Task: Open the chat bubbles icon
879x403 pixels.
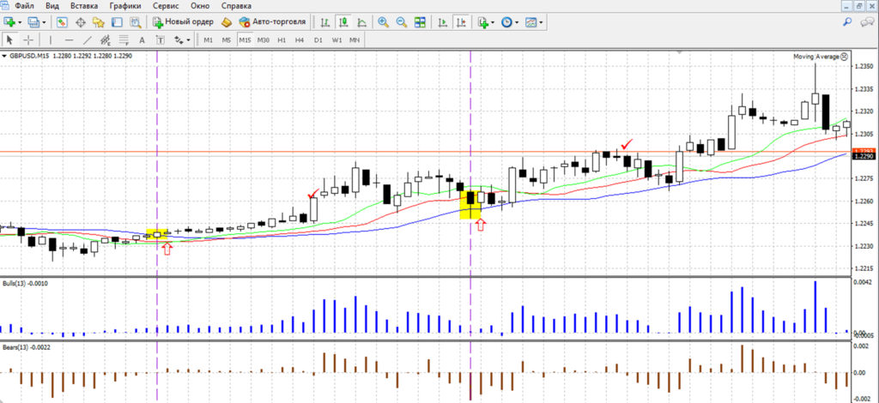Action: click(868, 21)
